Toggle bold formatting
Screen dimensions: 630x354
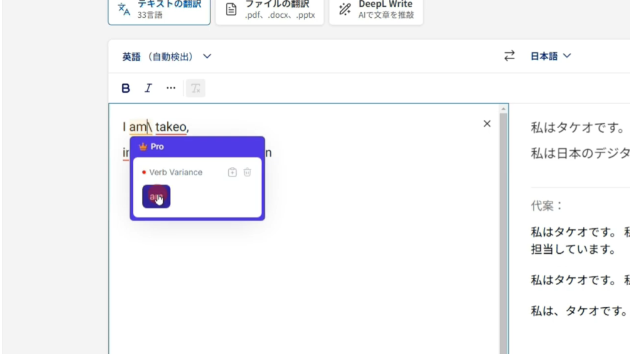click(126, 88)
